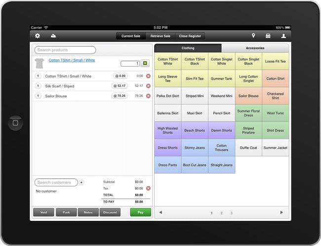Add a new customer with plus icon
Image resolution: width=321 pixels, height=246 pixels.
(x=81, y=182)
